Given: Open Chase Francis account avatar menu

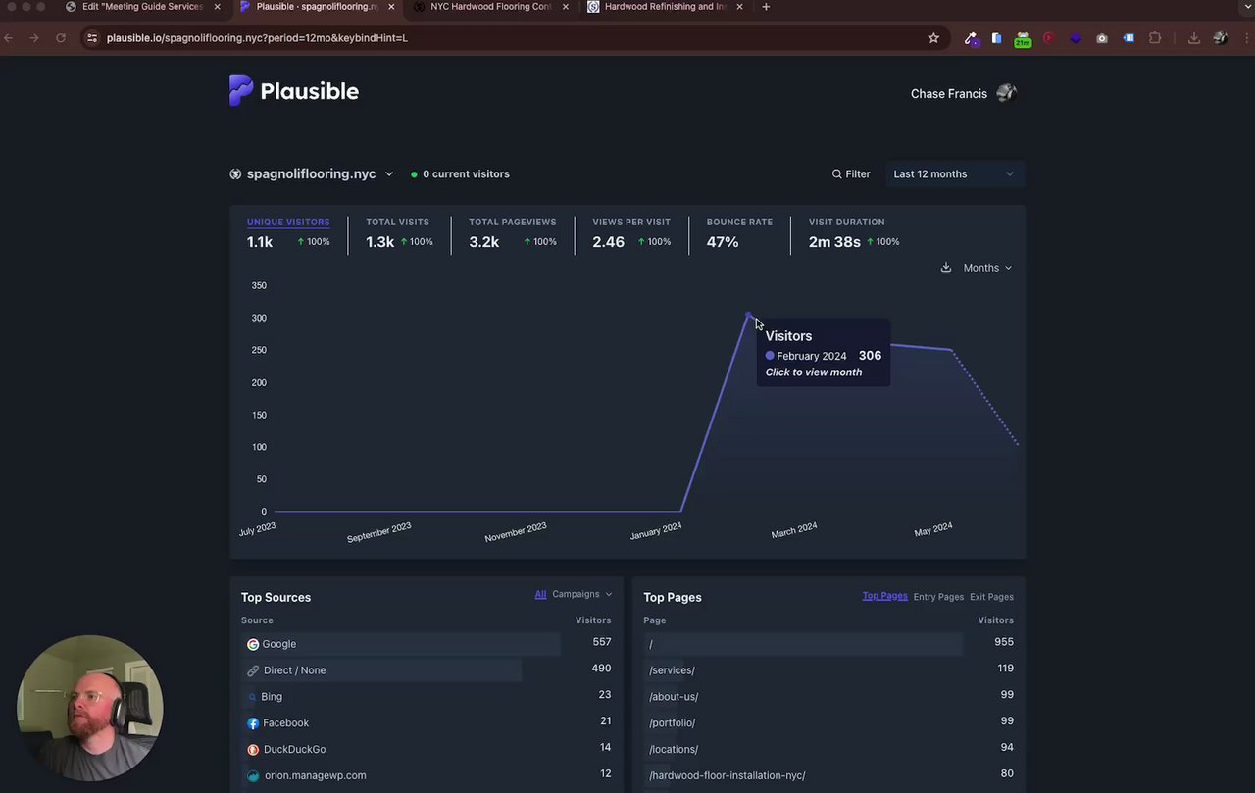Looking at the screenshot, I should 1006,93.
